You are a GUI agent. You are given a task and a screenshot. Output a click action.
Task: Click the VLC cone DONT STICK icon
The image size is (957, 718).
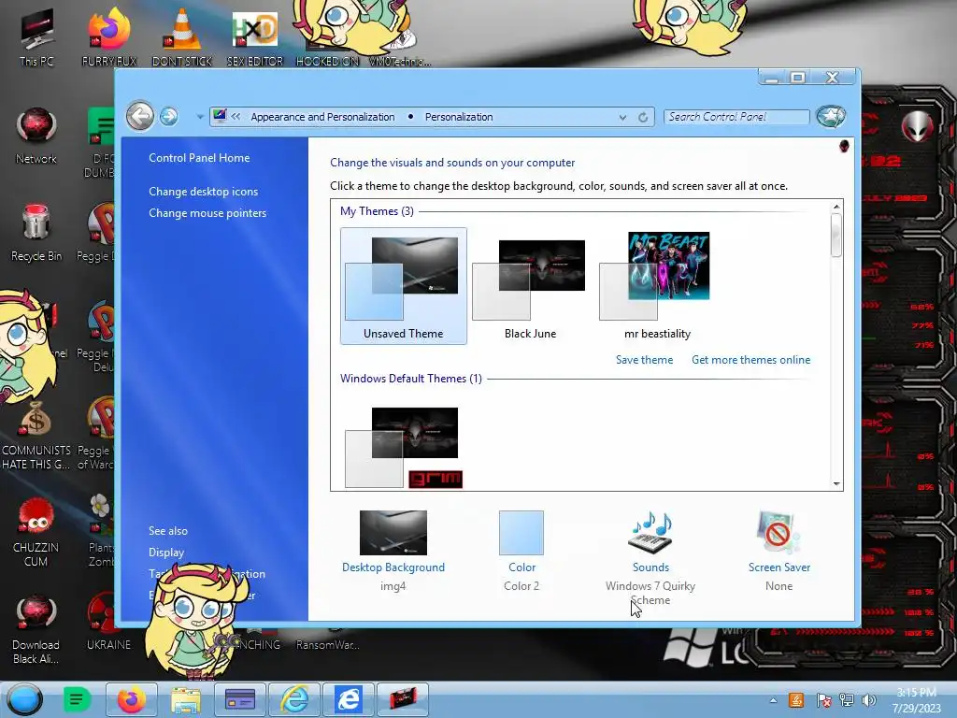click(182, 37)
